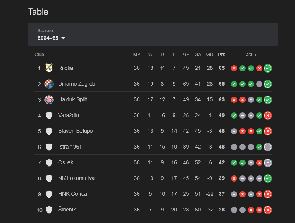This screenshot has width=295, height=223.
Task: Click the Season dropdown arrow
Action: 63,38
